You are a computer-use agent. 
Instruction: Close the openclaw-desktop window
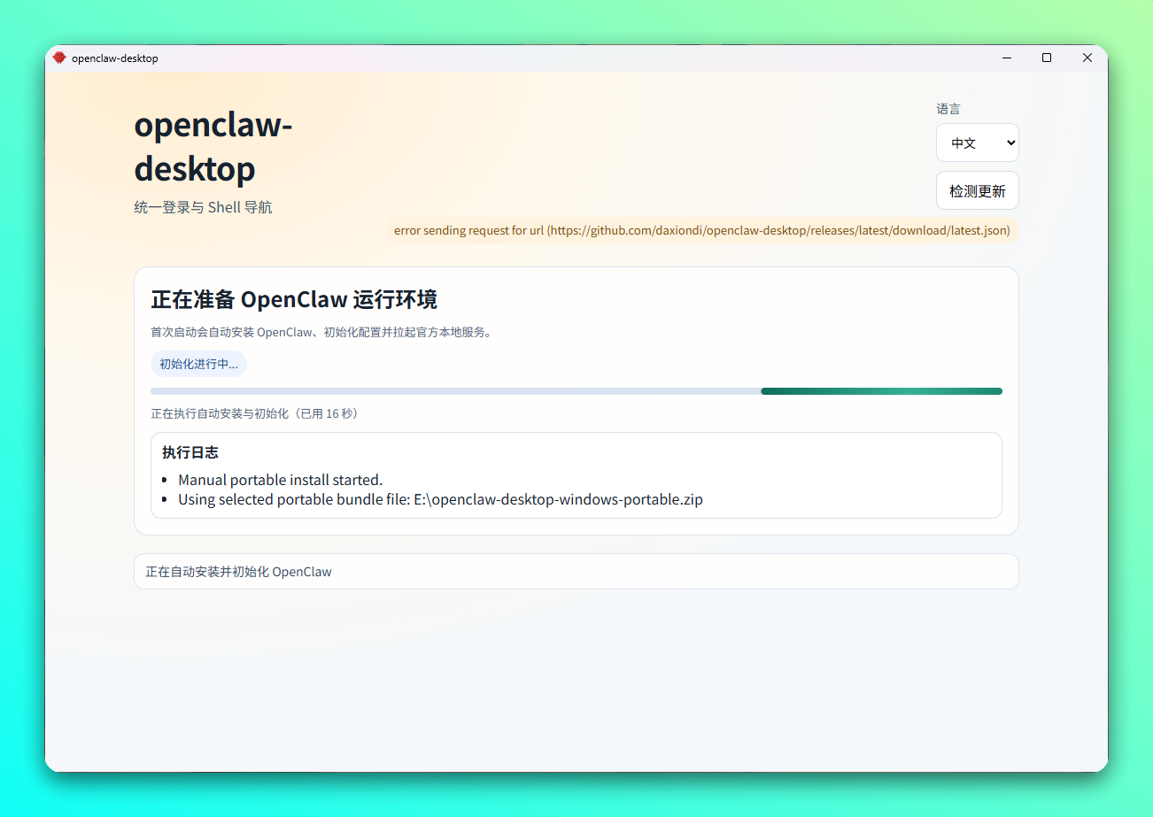[1087, 58]
